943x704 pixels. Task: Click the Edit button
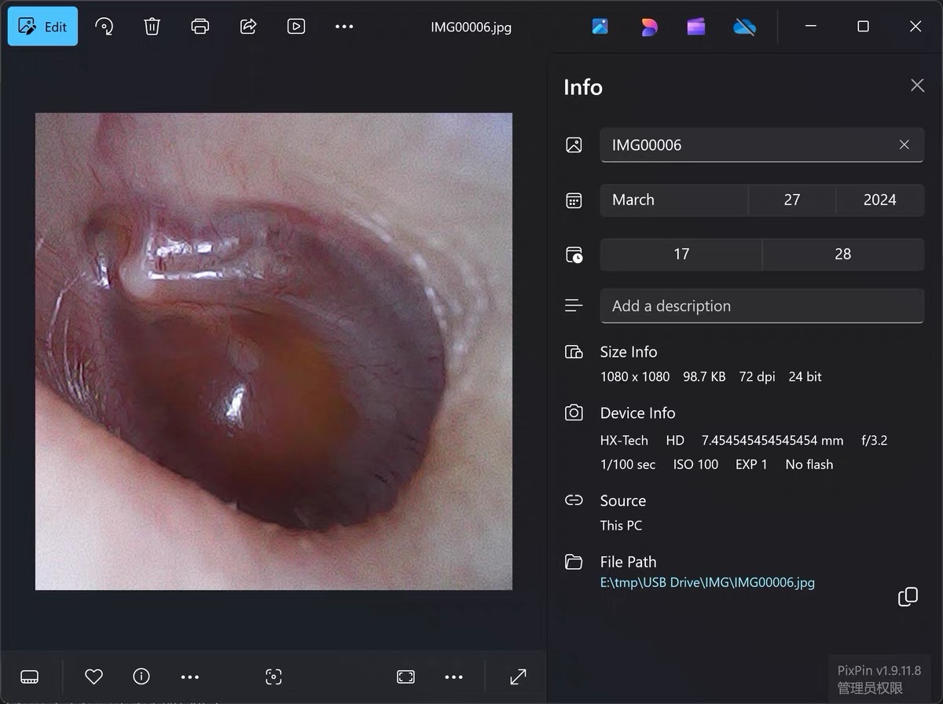point(43,27)
